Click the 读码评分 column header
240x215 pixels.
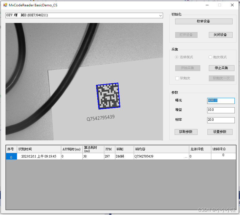[223, 149]
